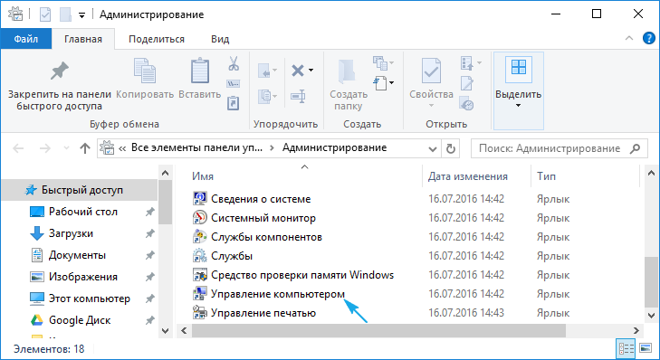
Task: Click the Forward navigation arrow
Action: tap(44, 148)
